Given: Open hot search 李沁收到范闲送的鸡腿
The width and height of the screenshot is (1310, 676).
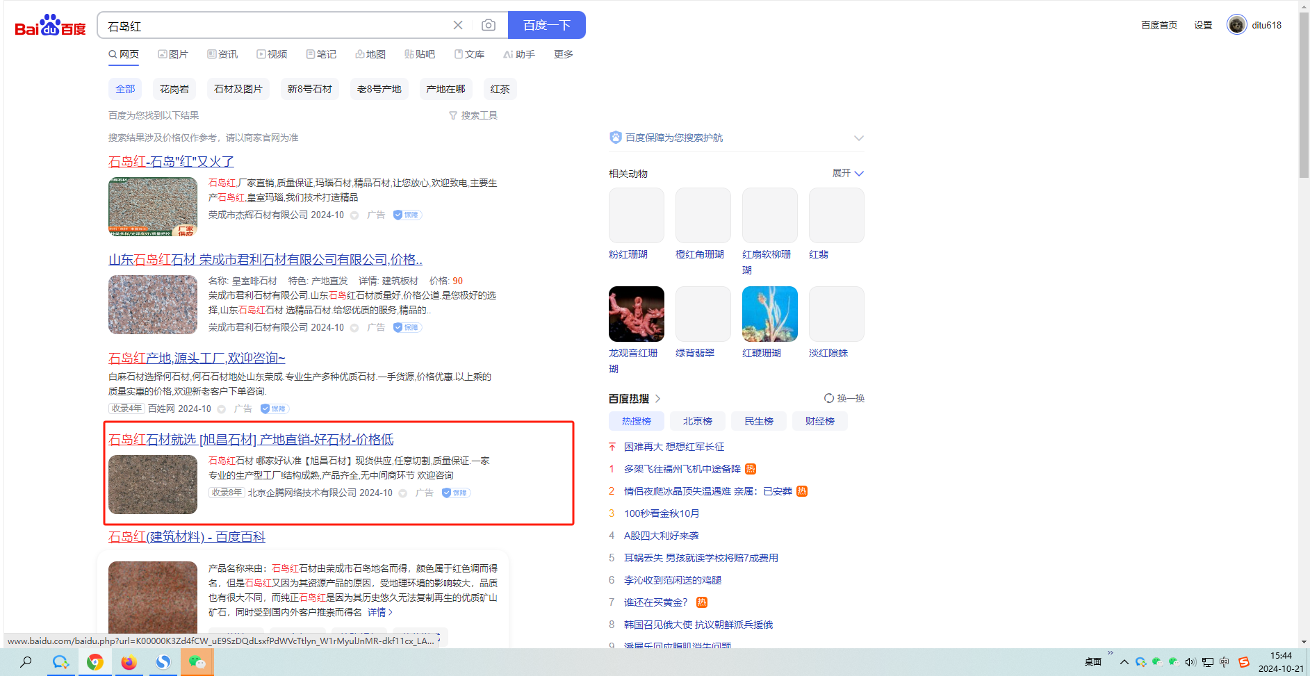Looking at the screenshot, I should coord(673,580).
